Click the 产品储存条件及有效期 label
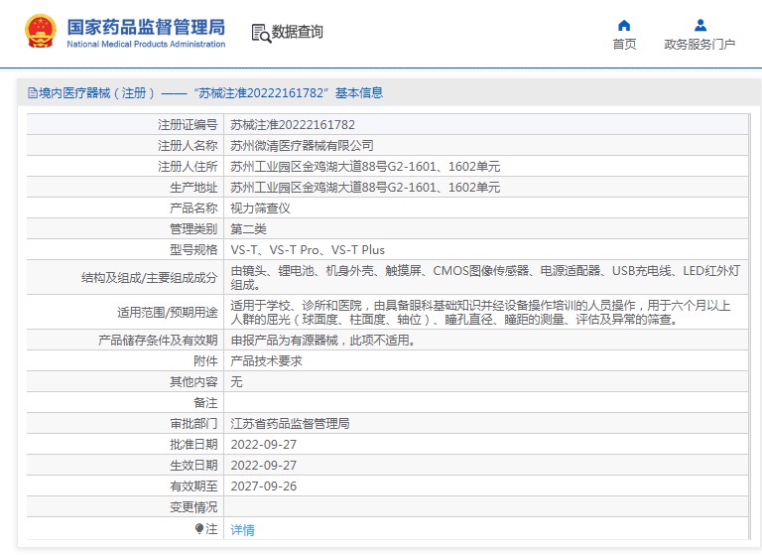The width and height of the screenshot is (762, 555). pyautogui.click(x=158, y=340)
